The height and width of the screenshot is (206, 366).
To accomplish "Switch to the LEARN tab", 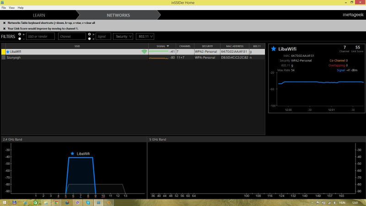I will (39, 15).
